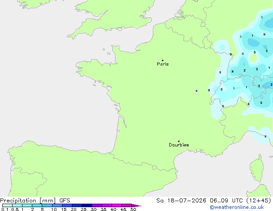
Task: Pick the 5–10 mm legend color swatch
Action: pos(47,205)
